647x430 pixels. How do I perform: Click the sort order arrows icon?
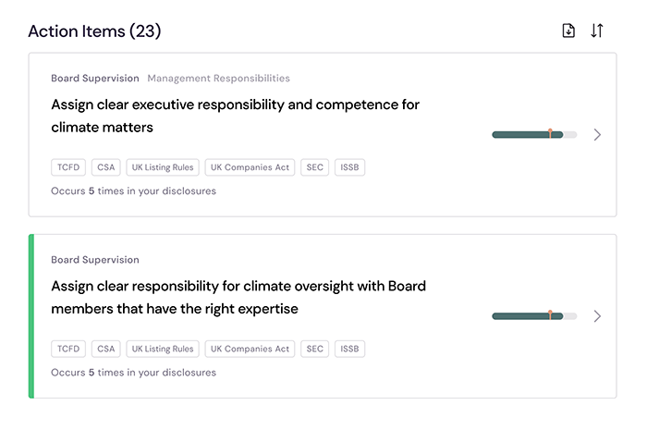point(597,31)
